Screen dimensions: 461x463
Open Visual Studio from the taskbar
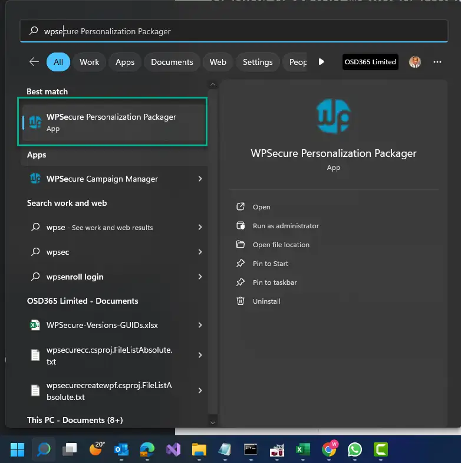pyautogui.click(x=173, y=449)
